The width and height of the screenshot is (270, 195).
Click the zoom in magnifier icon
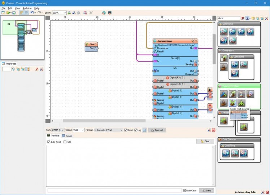tap(69, 13)
